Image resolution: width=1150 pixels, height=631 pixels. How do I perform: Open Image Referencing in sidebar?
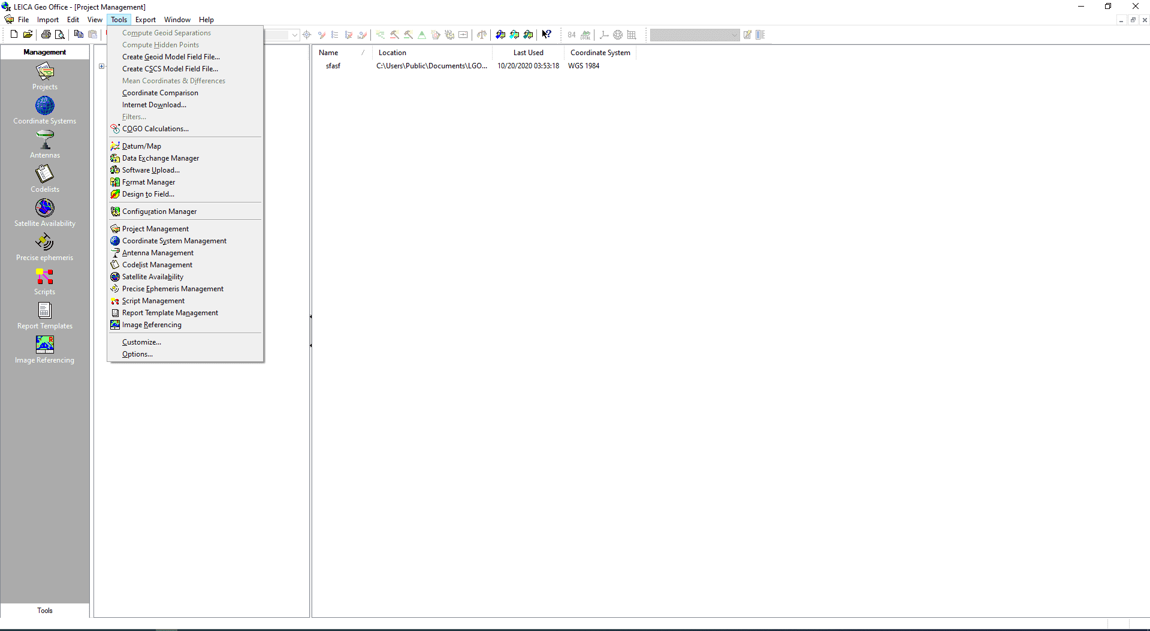tap(45, 350)
